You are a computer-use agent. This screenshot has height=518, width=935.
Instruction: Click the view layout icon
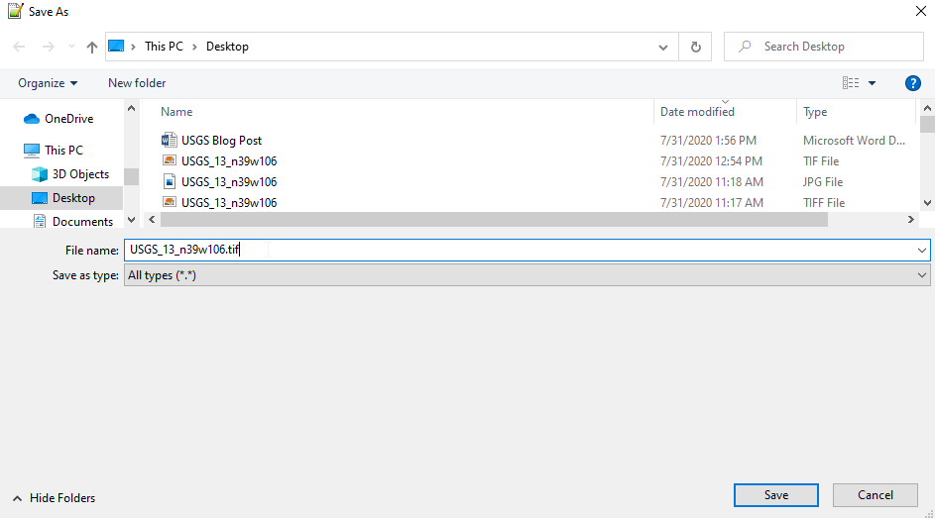pyautogui.click(x=851, y=83)
